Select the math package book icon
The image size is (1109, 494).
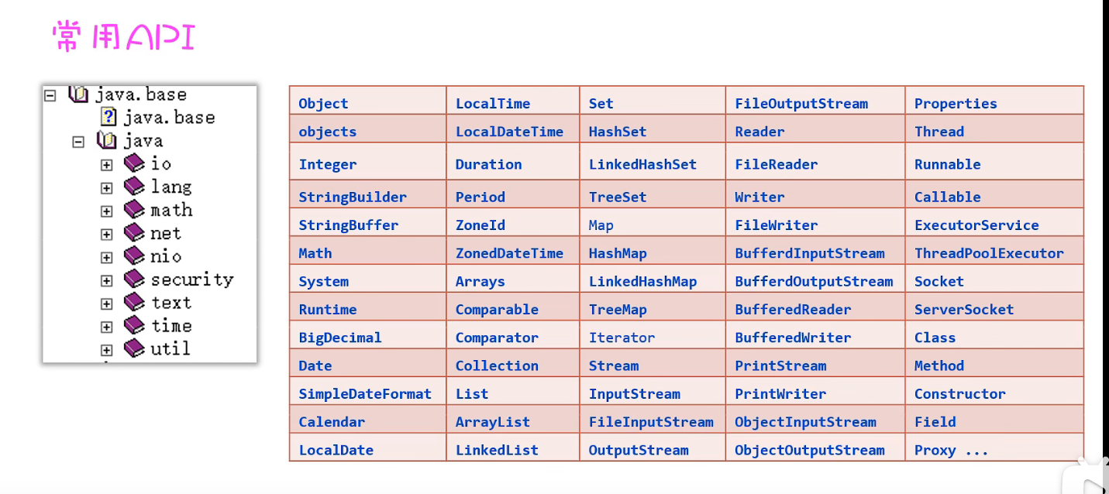coord(134,210)
